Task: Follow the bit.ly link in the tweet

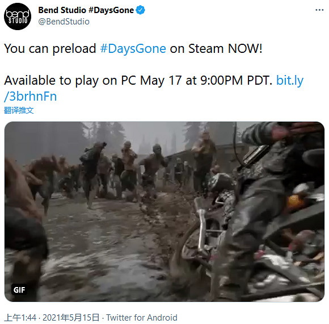Action: (290, 80)
